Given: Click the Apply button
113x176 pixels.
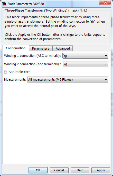Looking at the screenshot, I should coord(101,170).
